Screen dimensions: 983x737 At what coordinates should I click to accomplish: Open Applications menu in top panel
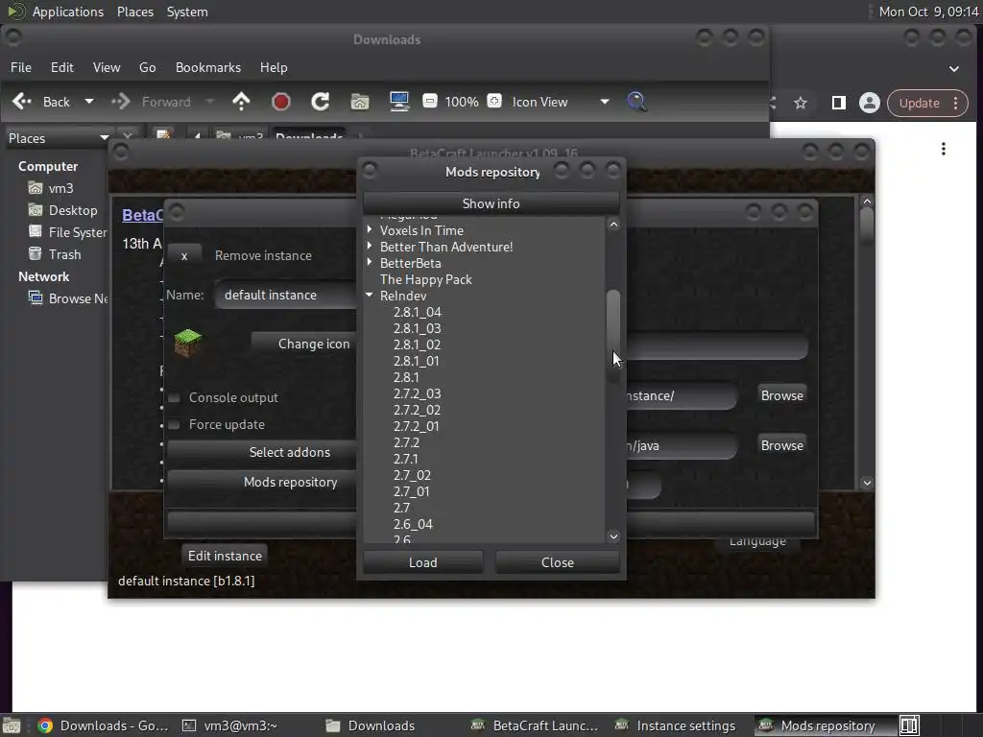[68, 12]
